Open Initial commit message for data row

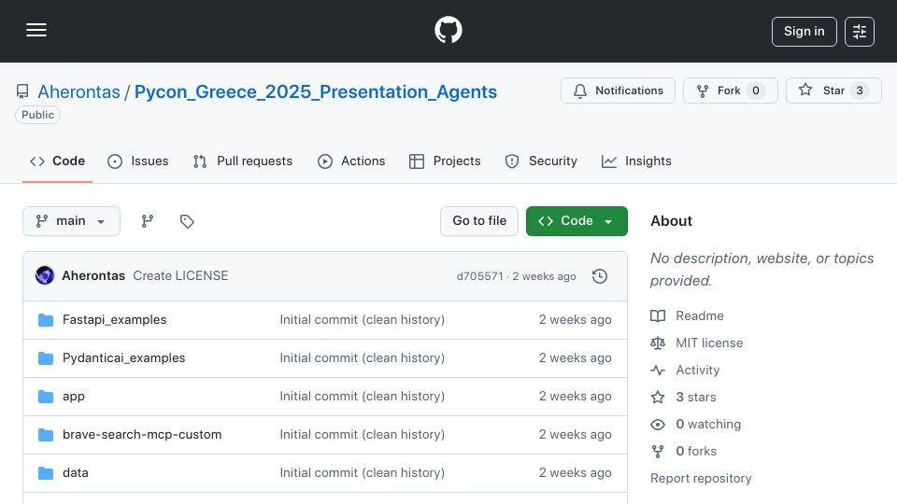pos(363,472)
